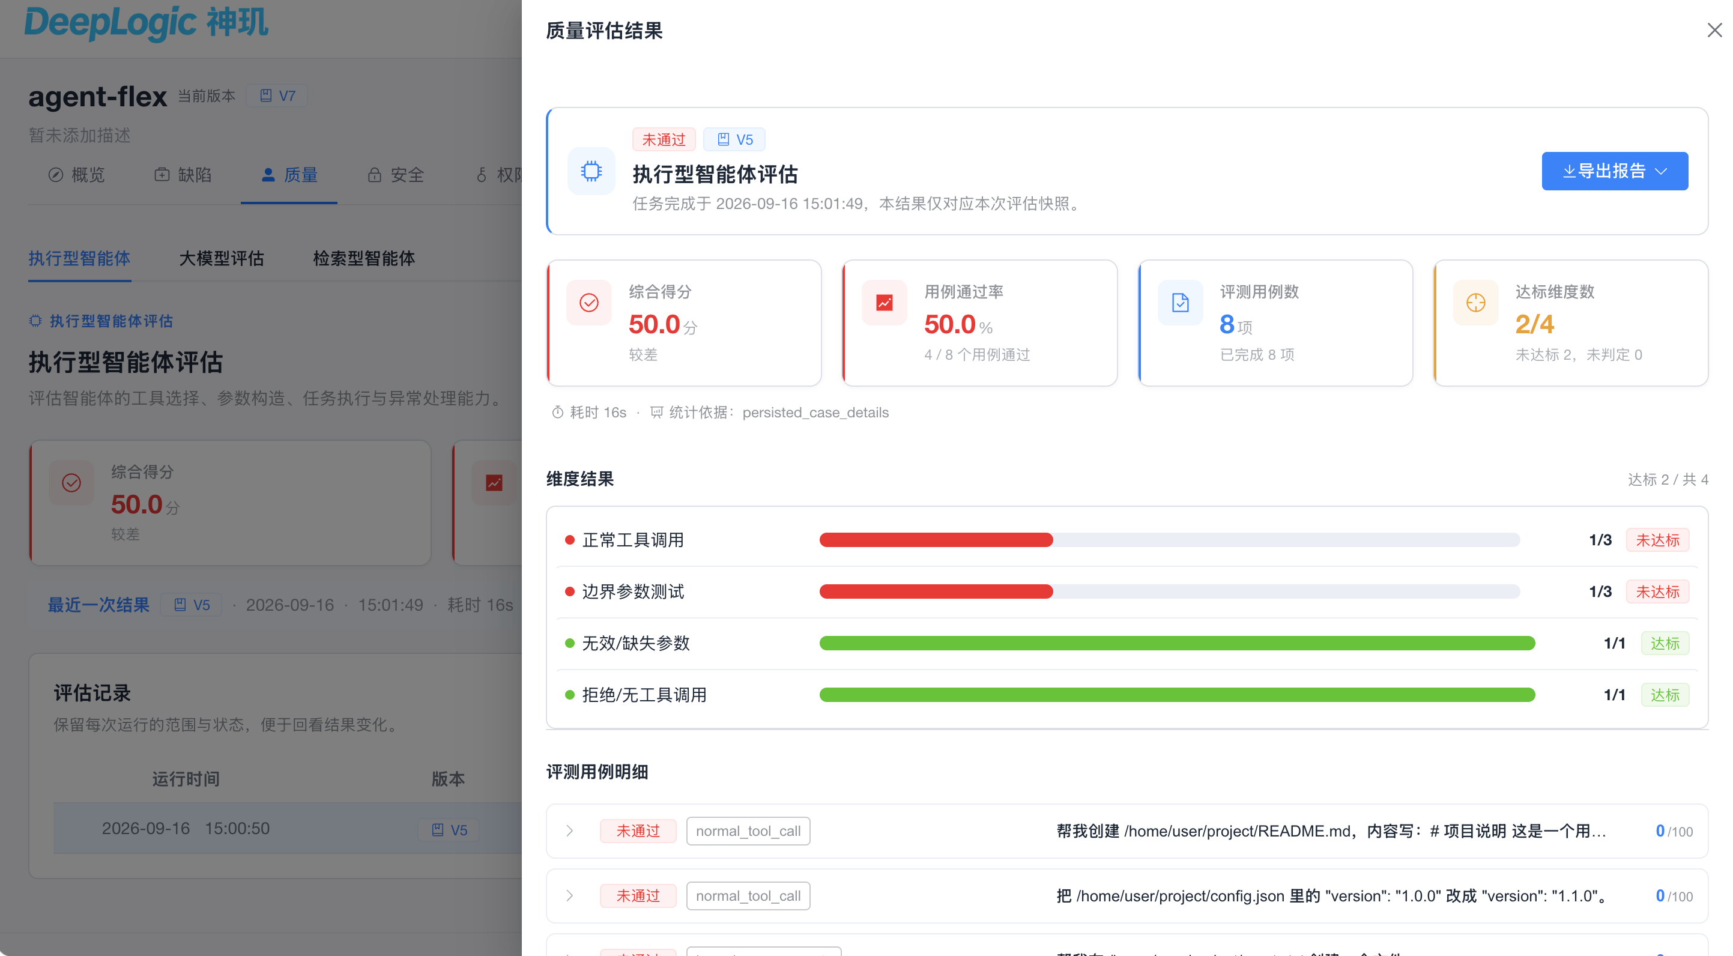Click the 最近一次结果 link
The width and height of the screenshot is (1733, 956).
[98, 605]
